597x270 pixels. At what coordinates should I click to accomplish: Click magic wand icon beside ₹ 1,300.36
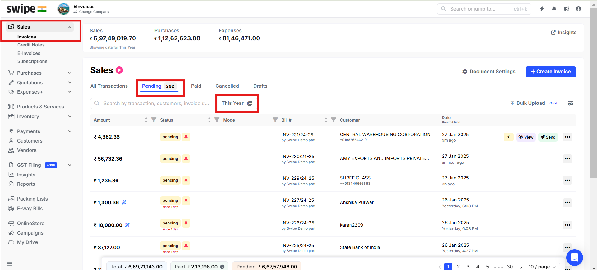click(124, 202)
